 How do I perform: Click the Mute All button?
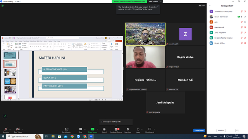coord(221,131)
